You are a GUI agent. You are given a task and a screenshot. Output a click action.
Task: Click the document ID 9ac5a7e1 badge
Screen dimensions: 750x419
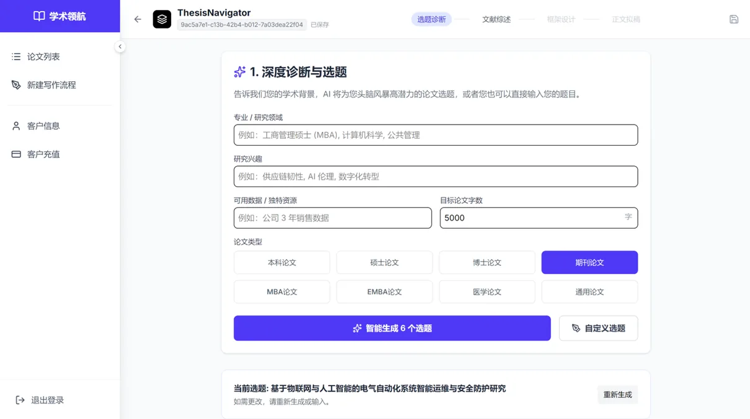(x=242, y=25)
